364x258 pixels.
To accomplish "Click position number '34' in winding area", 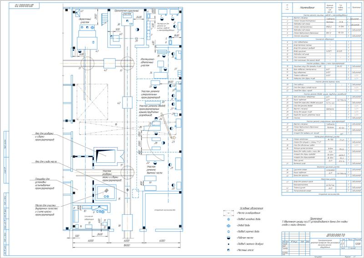I will [151, 73].
